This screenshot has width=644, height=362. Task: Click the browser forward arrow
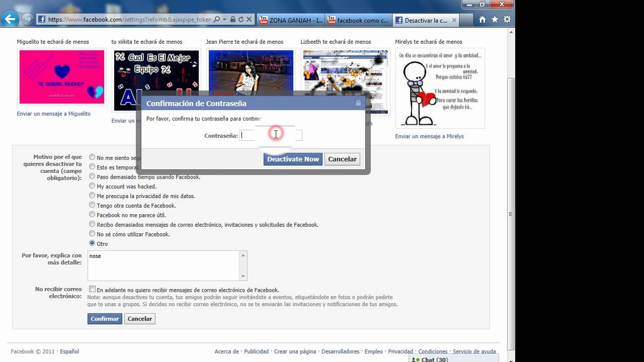point(27,20)
